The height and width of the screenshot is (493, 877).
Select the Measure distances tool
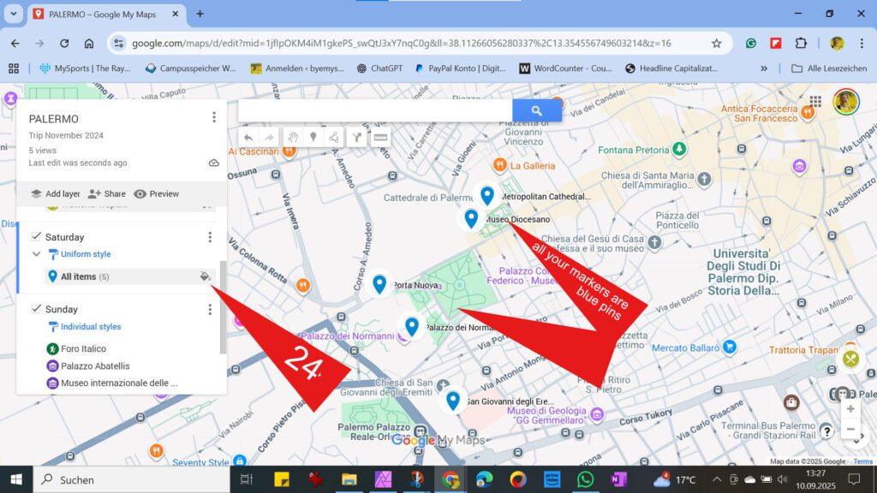point(379,137)
